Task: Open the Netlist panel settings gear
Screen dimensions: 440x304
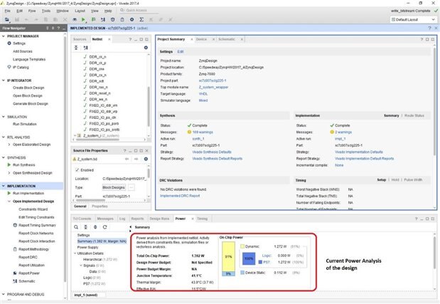Action: coord(144,47)
